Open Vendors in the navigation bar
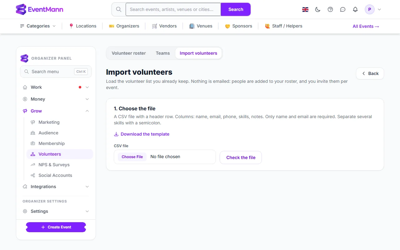400x250 pixels. coord(164,26)
